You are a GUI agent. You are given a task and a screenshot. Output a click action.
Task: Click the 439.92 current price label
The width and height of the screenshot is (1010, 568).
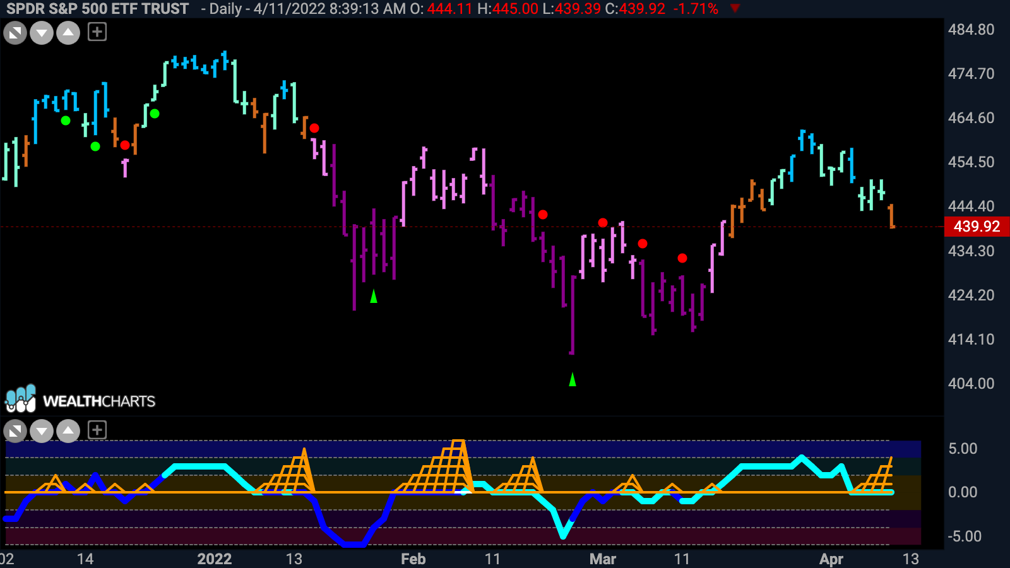pos(977,227)
